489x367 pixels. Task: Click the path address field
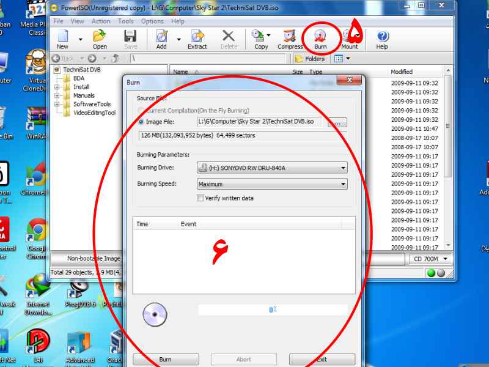click(207, 58)
